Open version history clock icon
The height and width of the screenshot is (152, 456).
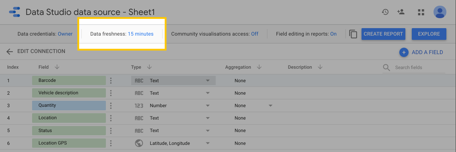pos(385,12)
